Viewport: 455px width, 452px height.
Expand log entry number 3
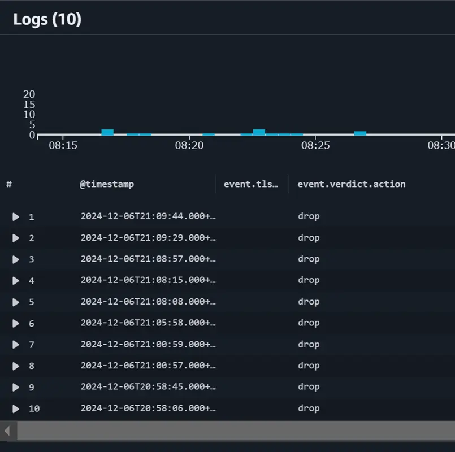16,259
